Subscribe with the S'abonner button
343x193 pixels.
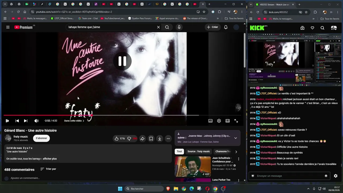click(41, 138)
